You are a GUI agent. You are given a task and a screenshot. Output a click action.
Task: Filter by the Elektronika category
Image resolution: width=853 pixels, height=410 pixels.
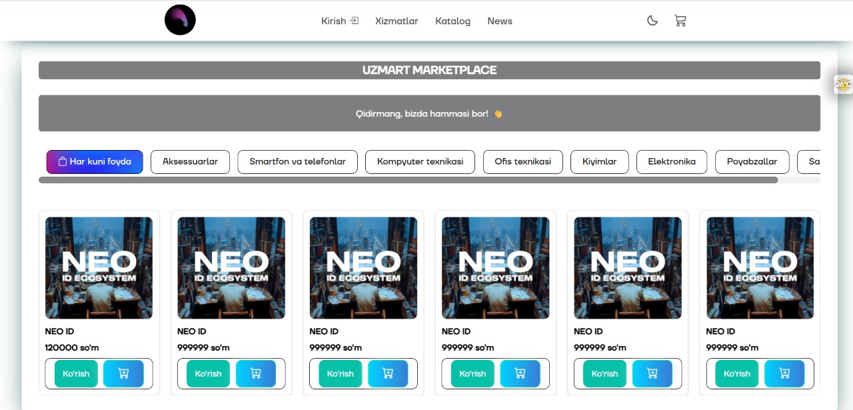click(672, 162)
